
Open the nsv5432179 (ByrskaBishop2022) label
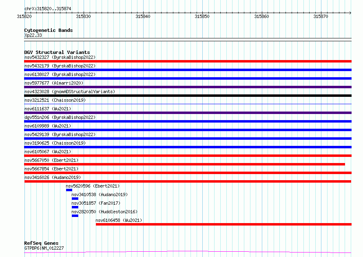[x=60, y=66]
